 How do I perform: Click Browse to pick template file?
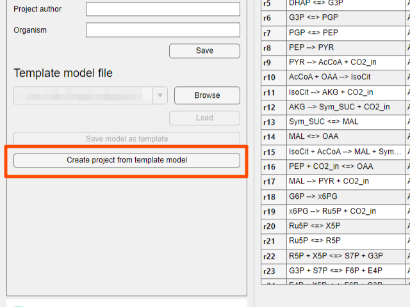click(207, 95)
